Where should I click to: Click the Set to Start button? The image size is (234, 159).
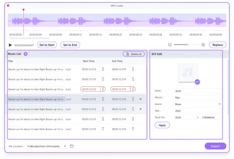tap(47, 45)
